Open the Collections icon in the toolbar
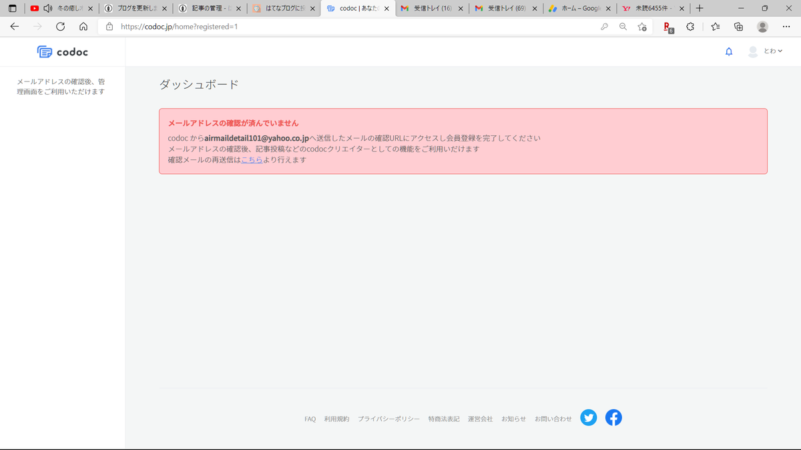Viewport: 801px width, 450px height. [738, 27]
